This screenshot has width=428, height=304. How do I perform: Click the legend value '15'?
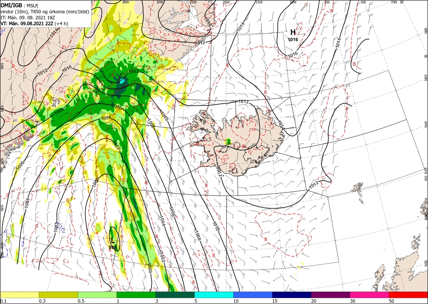tap(275, 301)
